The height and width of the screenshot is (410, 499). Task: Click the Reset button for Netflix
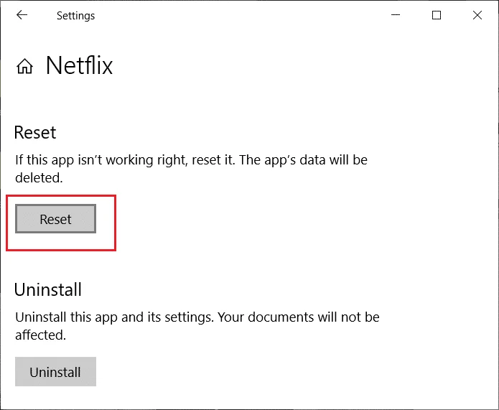55,219
